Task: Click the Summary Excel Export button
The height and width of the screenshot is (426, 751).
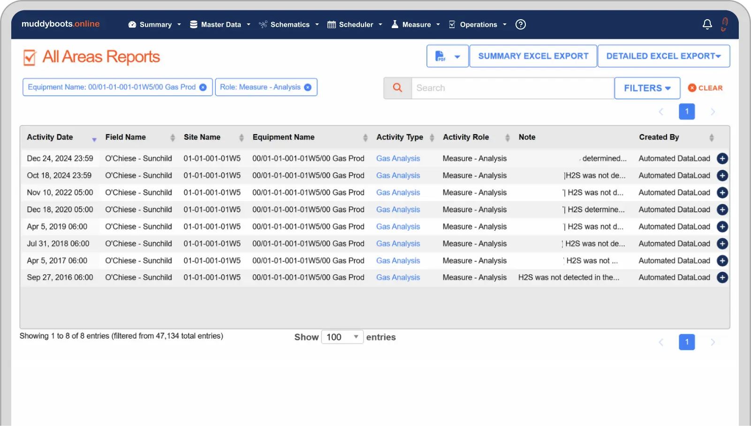Action: tap(533, 56)
